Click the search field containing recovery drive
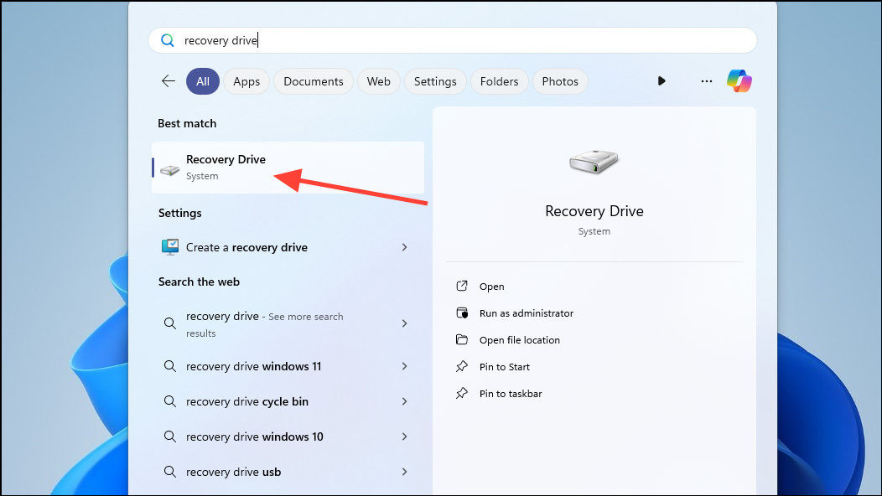882x496 pixels. [x=452, y=40]
